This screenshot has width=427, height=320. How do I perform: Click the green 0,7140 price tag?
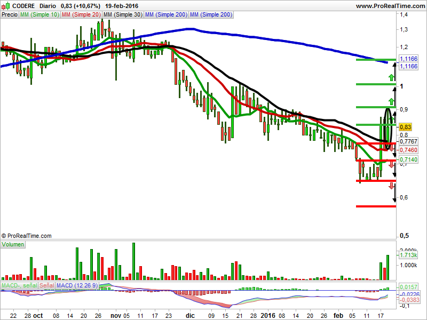(408, 159)
